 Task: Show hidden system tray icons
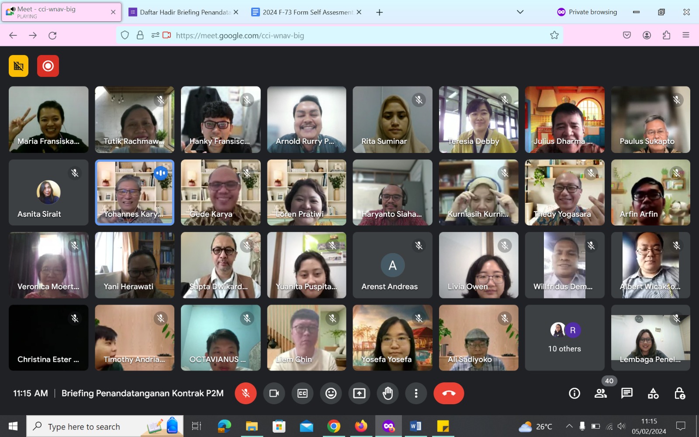[569, 426]
